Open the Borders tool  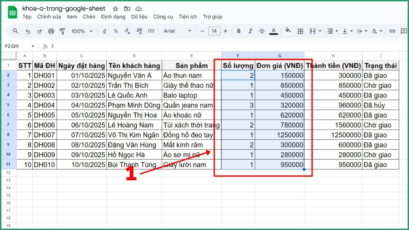300,31
